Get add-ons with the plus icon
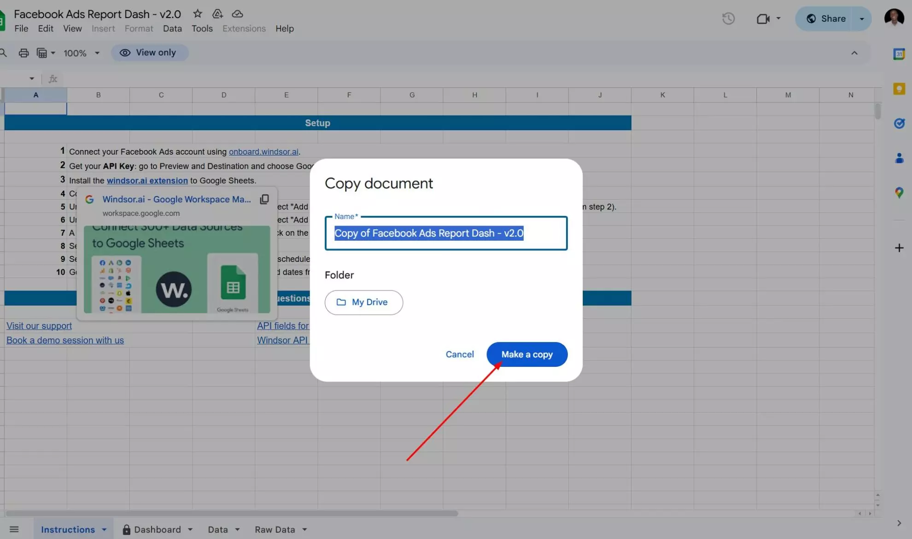This screenshot has width=912, height=539. click(x=899, y=248)
